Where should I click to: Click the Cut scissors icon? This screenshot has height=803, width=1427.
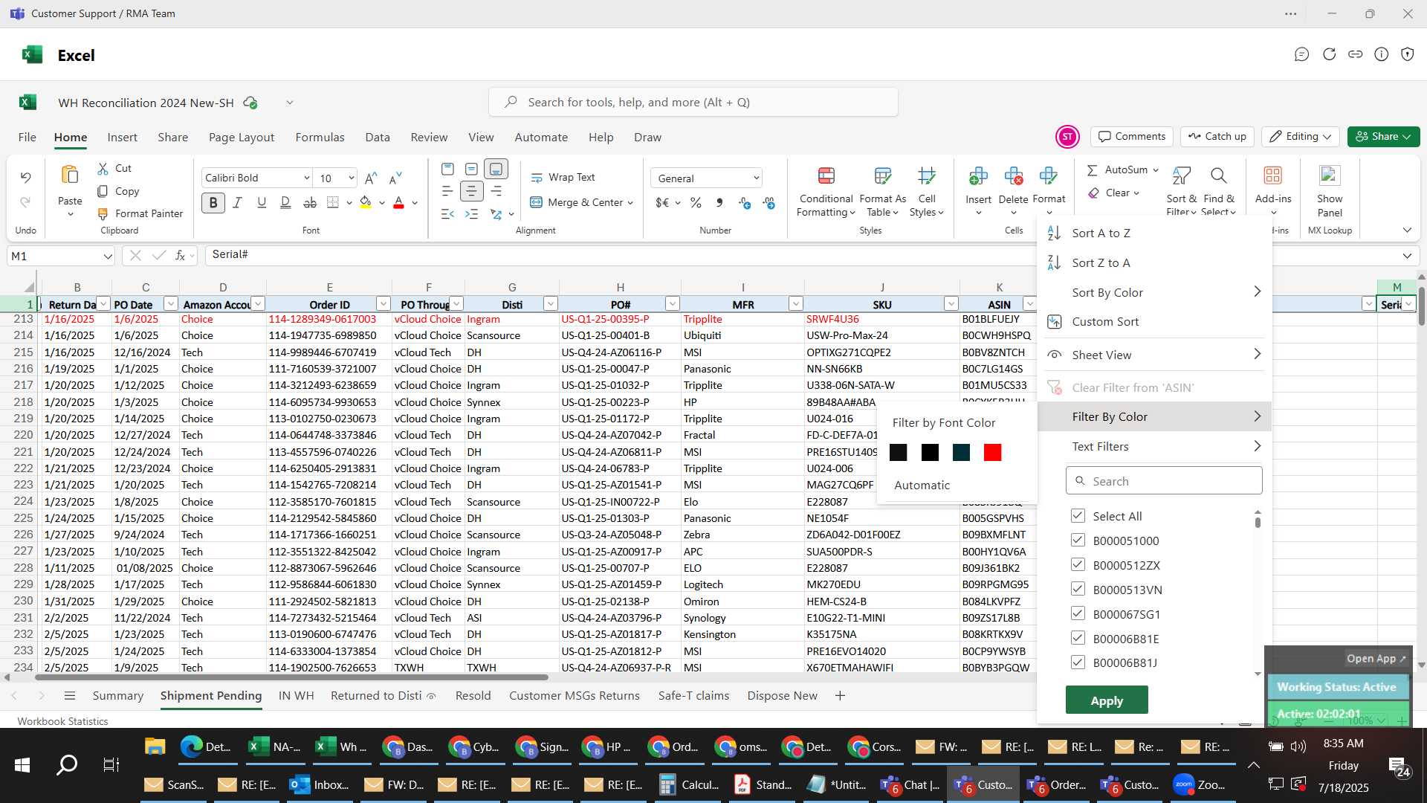click(103, 169)
